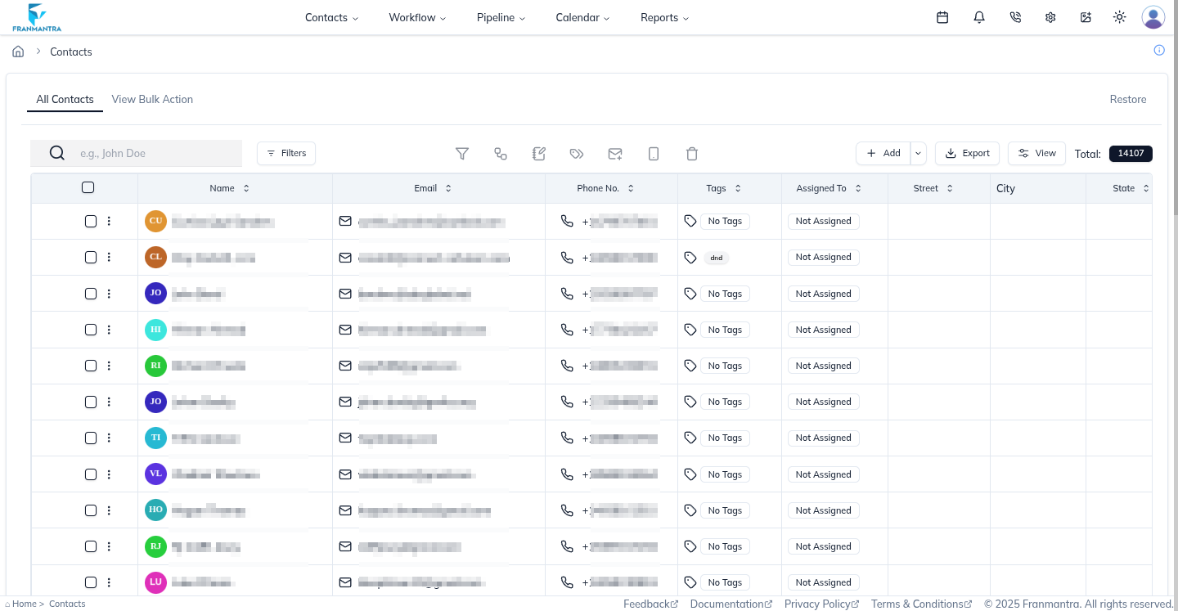Expand the Add button's dropdown arrow
This screenshot has height=611, width=1178.
917,153
